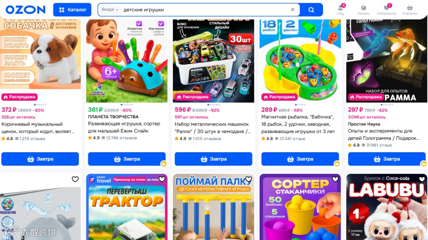Clear the search field with the X icon
The width and height of the screenshot is (428, 240).
pyautogui.click(x=292, y=10)
